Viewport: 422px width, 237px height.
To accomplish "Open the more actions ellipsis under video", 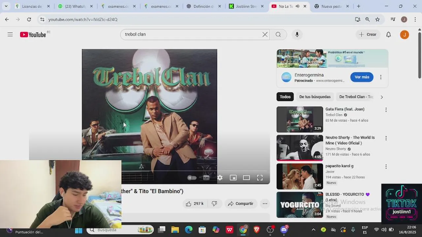I will (265, 204).
